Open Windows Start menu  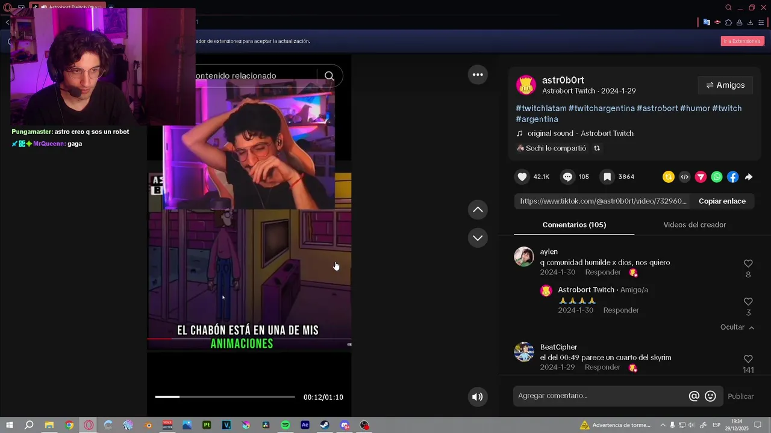[9, 425]
